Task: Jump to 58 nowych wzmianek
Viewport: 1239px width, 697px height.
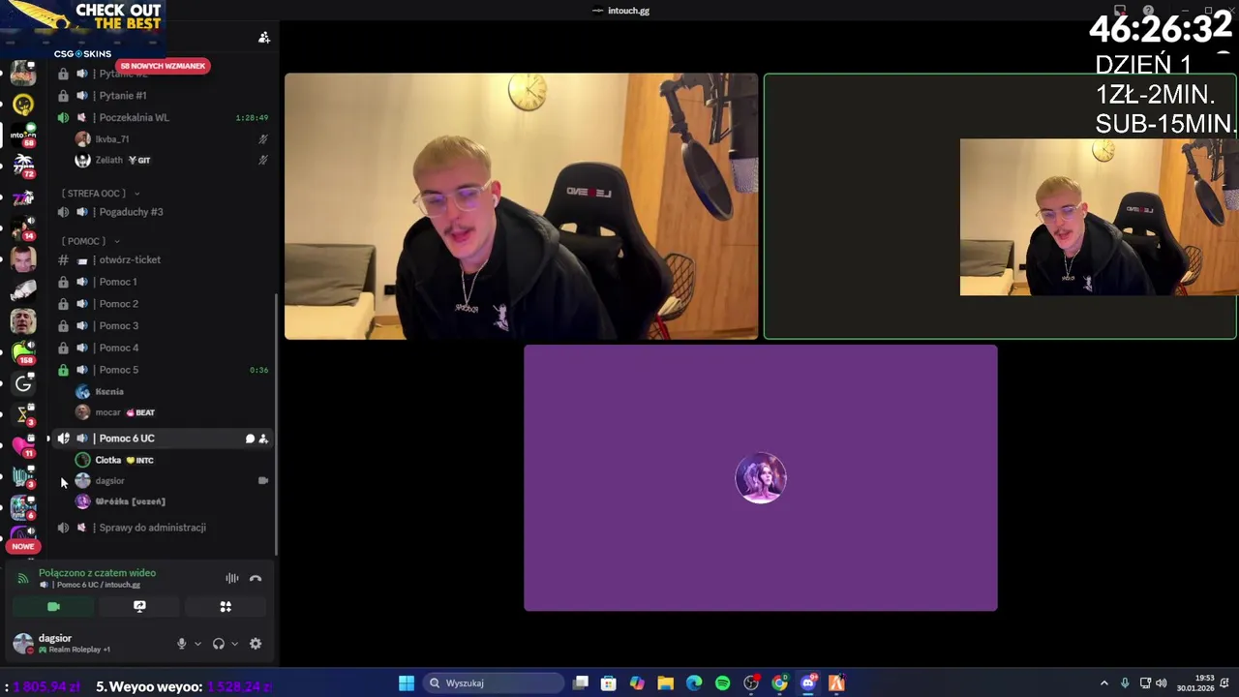Action: pos(163,66)
